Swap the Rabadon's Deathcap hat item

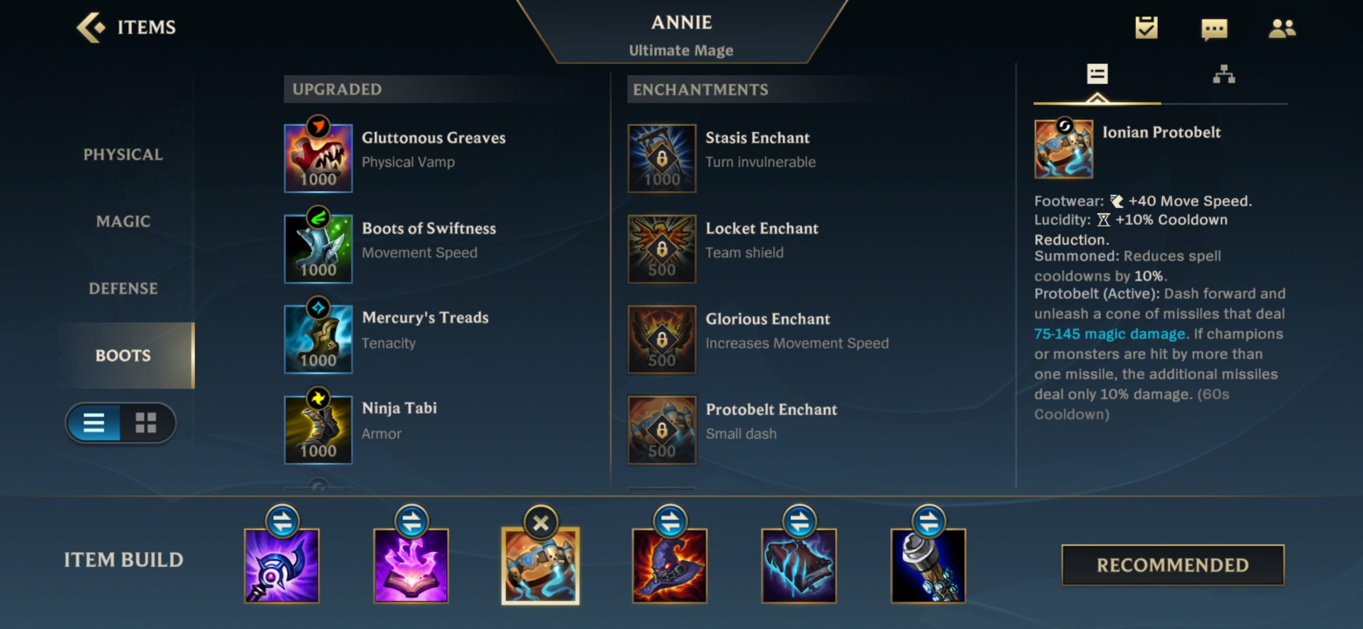tap(670, 521)
